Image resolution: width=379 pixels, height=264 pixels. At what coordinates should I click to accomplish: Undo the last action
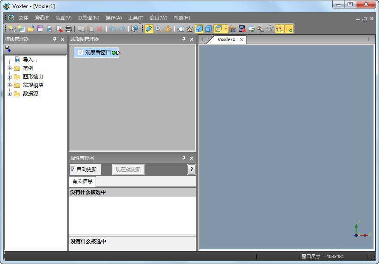[113, 28]
